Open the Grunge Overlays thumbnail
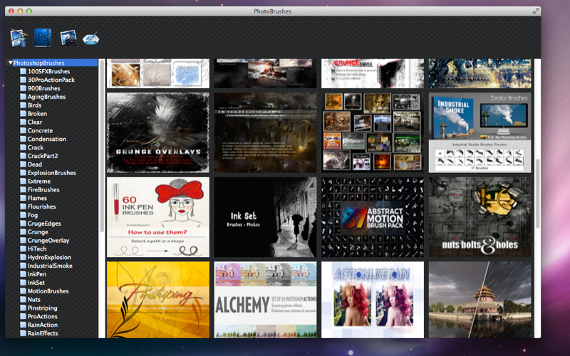This screenshot has width=570, height=356. [158, 132]
